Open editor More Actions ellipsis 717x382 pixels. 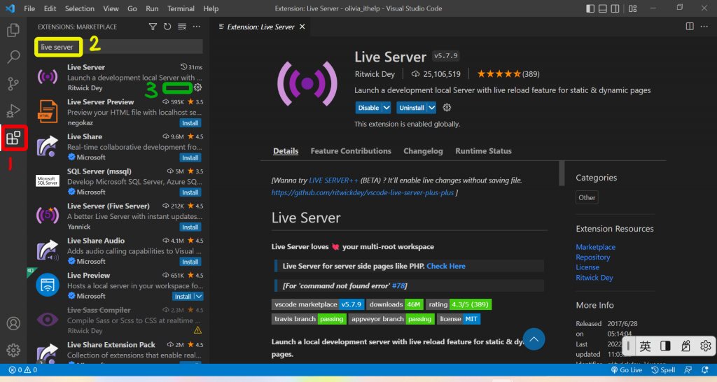[x=704, y=27]
